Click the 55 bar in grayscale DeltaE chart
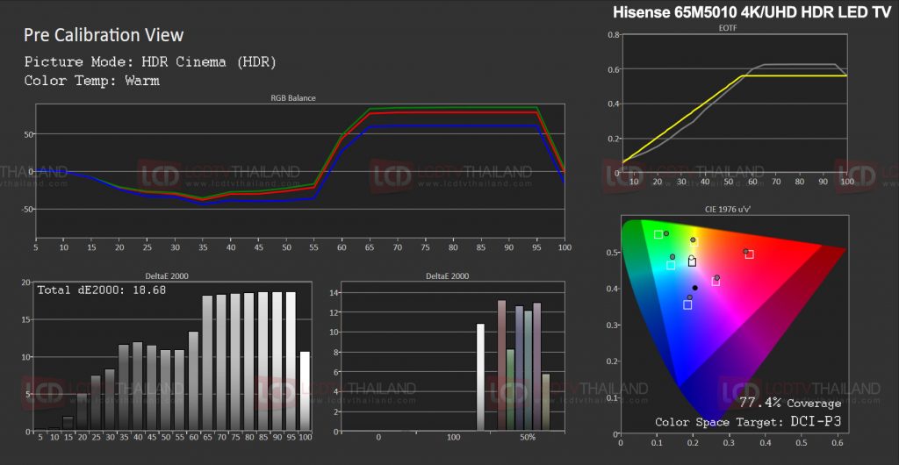Image resolution: width=899 pixels, height=465 pixels. 179,390
